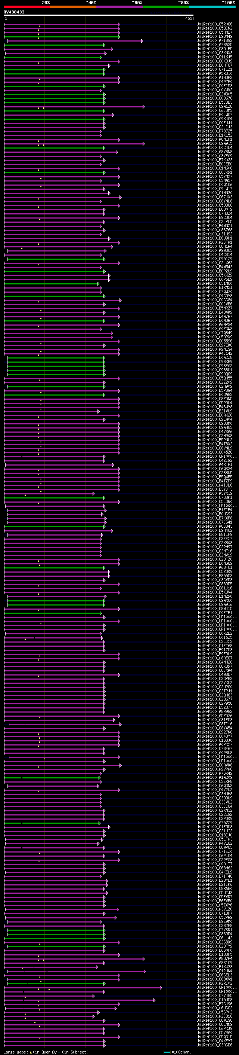This screenshot has width=239, height=1055.
Task: Click the red 20% identity legend segment
Action: click(x=27, y=7)
